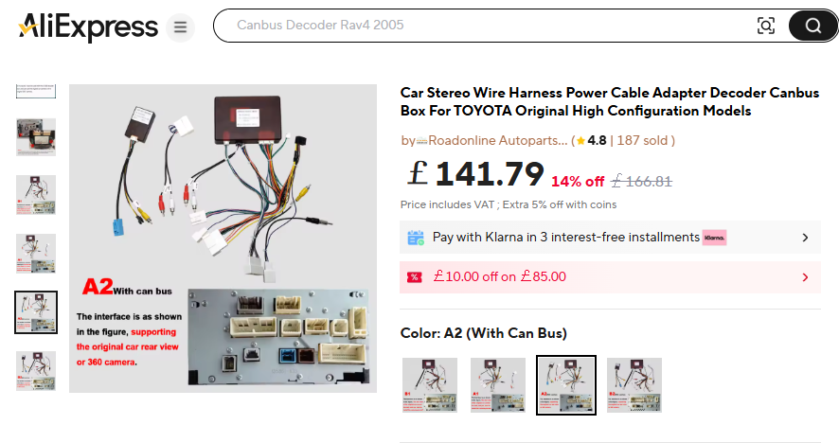Click the pink Klarna logo badge

(x=714, y=238)
